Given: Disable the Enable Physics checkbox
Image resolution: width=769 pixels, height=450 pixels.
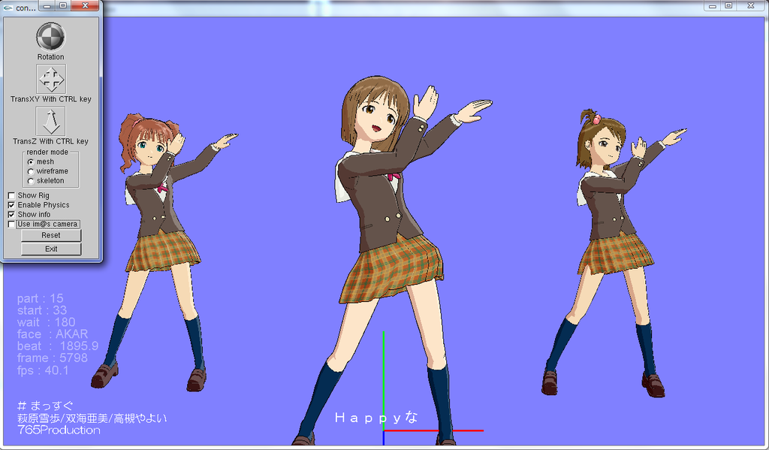Looking at the screenshot, I should (12, 205).
